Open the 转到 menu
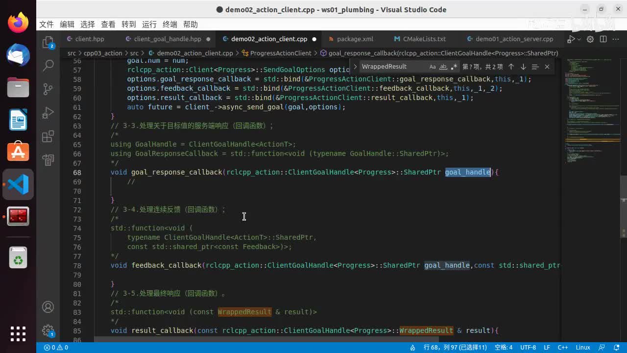Viewport: 627px width, 353px height. (129, 25)
